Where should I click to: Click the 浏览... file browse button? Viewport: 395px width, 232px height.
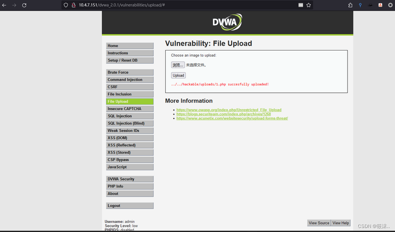(x=178, y=65)
